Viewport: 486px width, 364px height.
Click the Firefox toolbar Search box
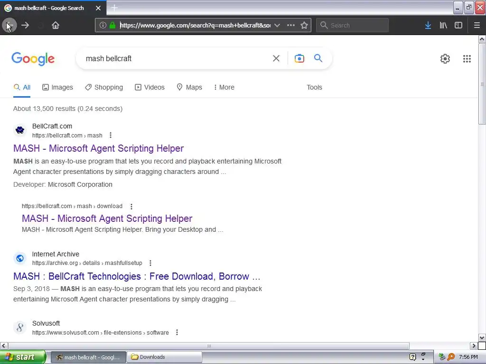coord(352,26)
